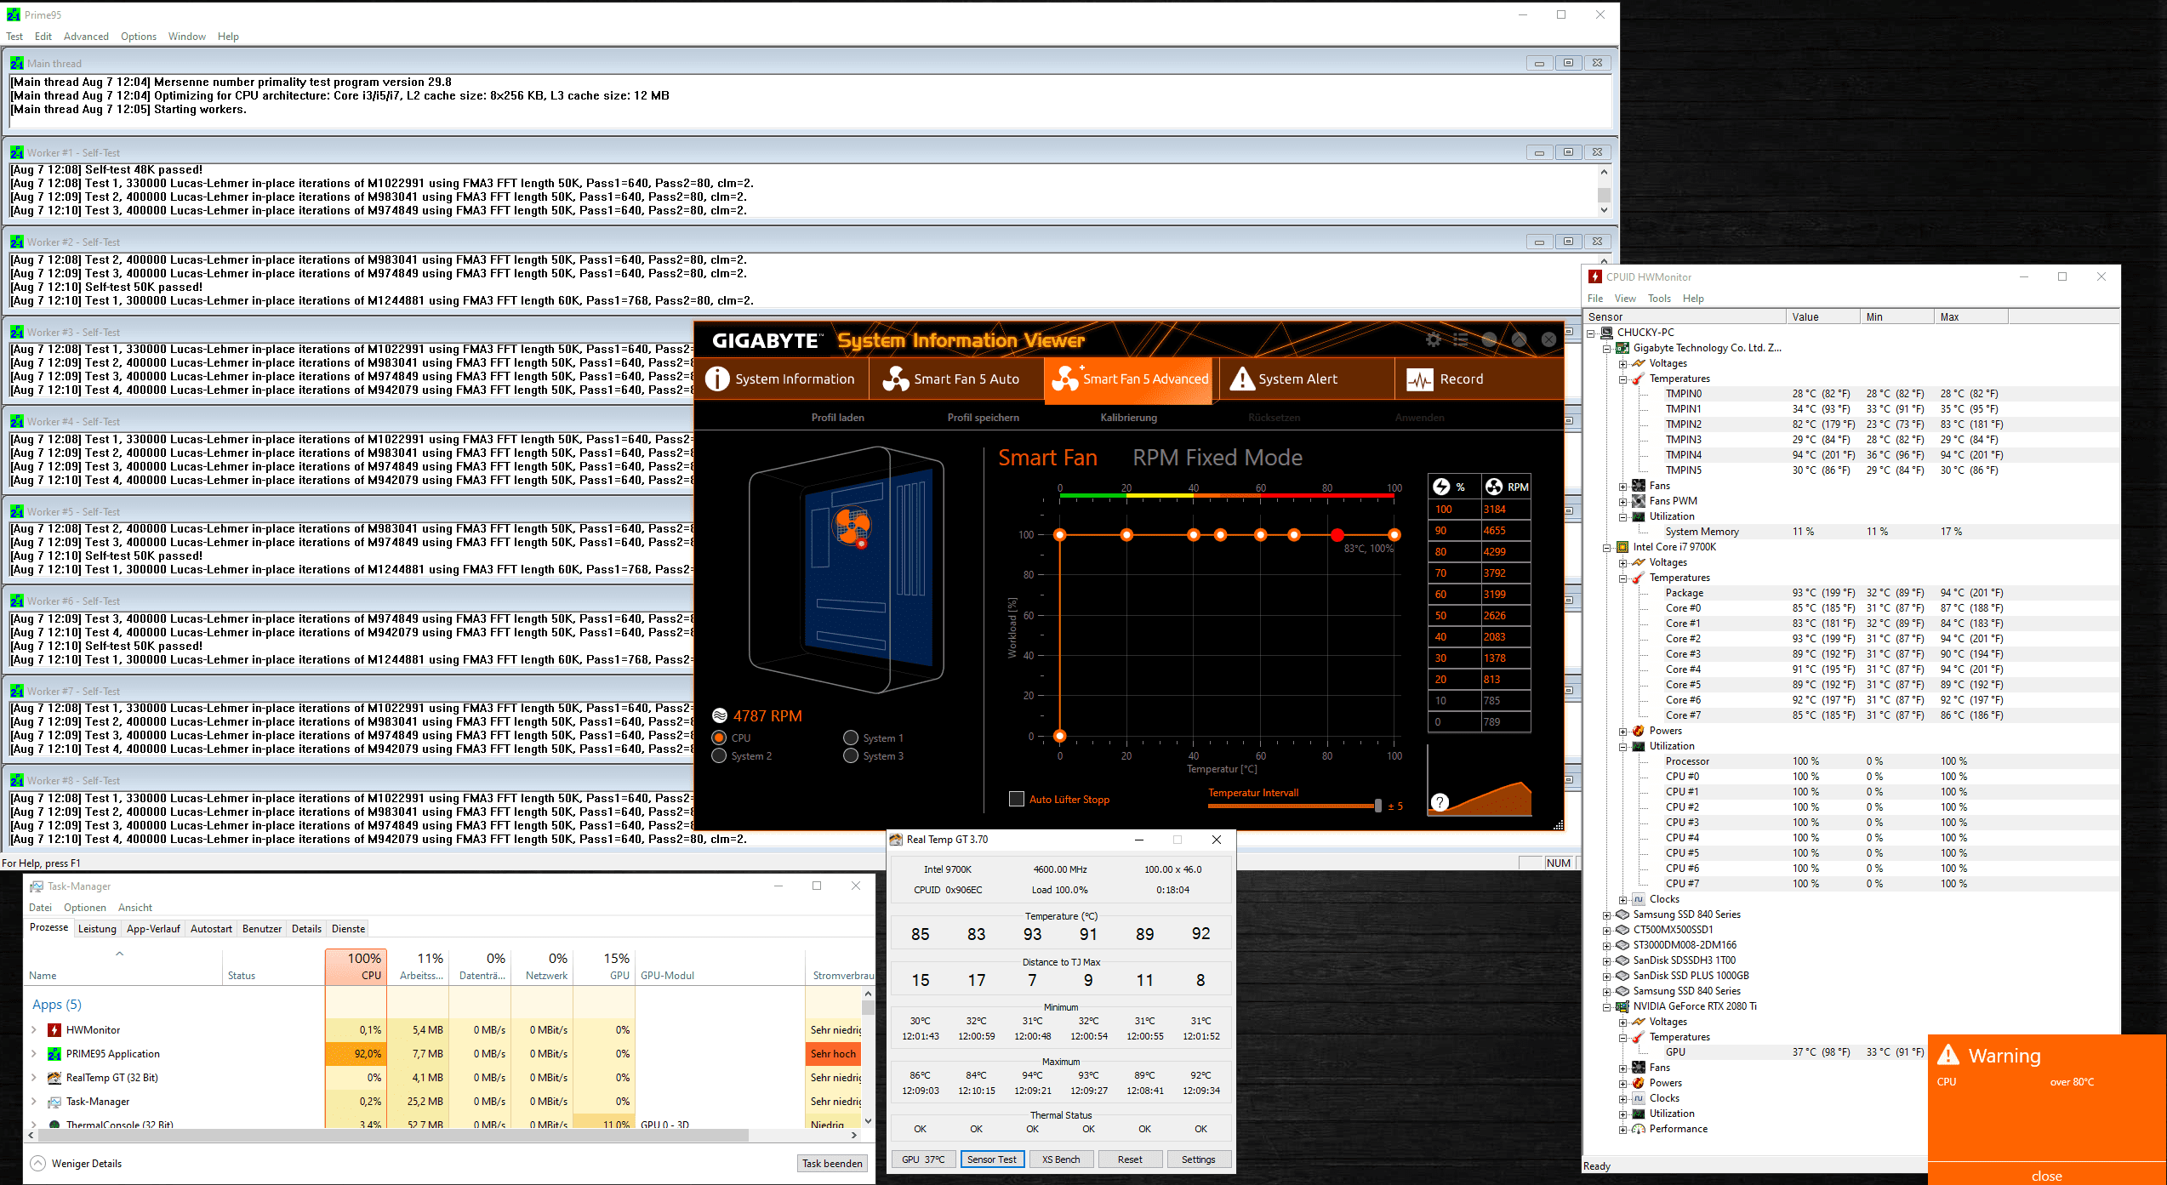Open the Record tab in SIV
Viewport: 2167px width, 1185px height.
1479,379
